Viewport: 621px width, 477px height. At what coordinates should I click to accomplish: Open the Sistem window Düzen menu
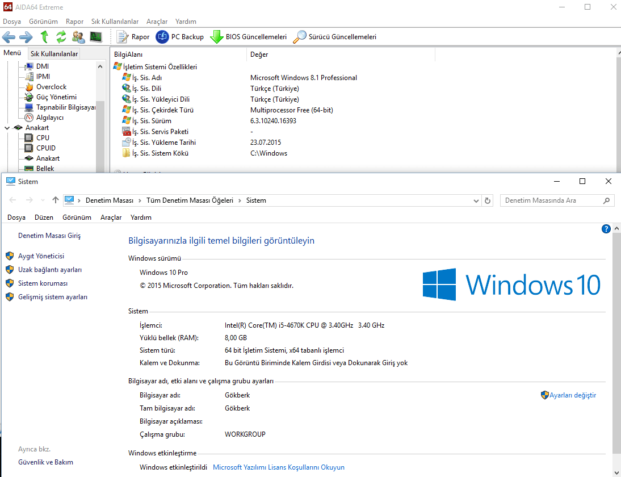coord(44,217)
